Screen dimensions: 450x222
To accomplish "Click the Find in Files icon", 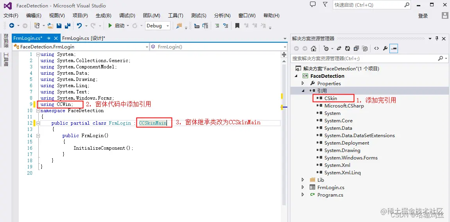I will 179,26.
